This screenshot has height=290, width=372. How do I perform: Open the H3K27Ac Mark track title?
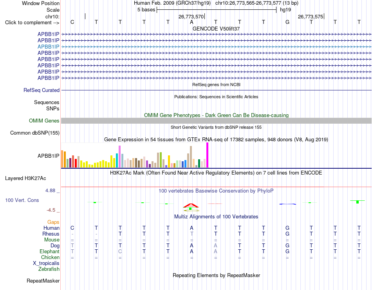216,173
